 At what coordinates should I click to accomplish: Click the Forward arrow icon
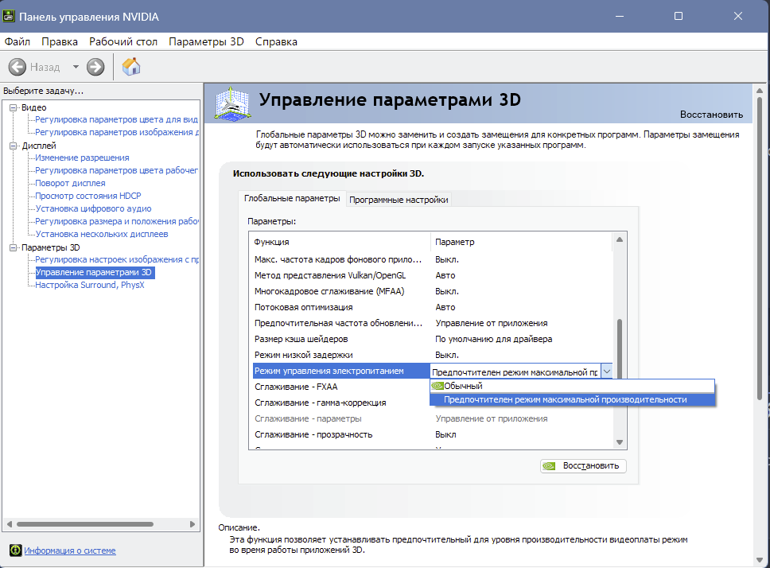[95, 67]
